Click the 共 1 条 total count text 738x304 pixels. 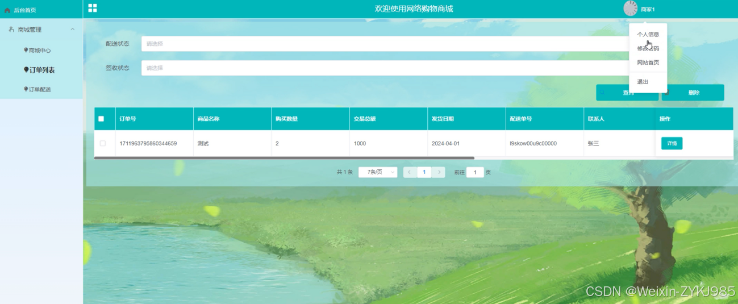pyautogui.click(x=345, y=172)
